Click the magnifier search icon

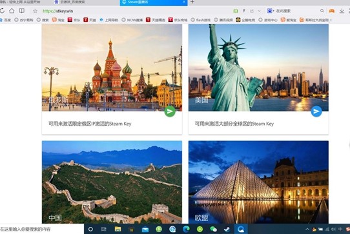322,11
